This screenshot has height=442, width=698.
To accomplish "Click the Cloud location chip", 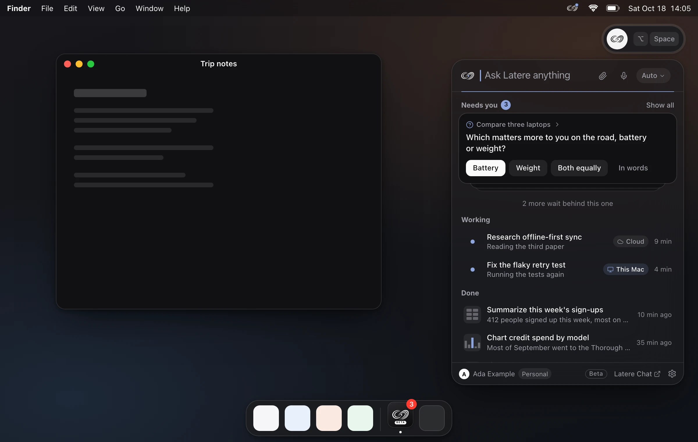I will [x=631, y=241].
